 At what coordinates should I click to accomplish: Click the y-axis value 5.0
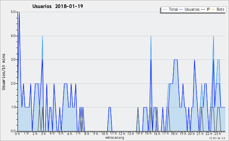point(13,12)
